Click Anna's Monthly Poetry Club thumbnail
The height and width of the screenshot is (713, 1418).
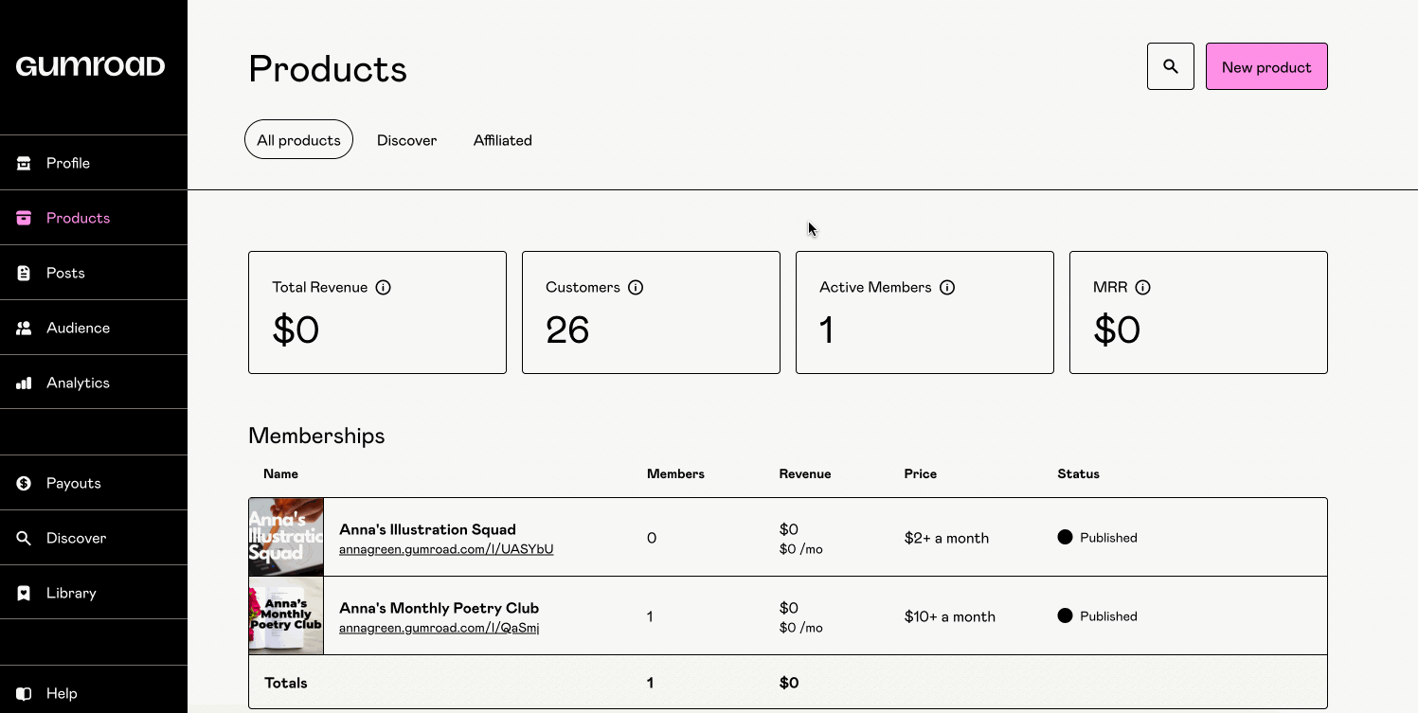tap(286, 616)
